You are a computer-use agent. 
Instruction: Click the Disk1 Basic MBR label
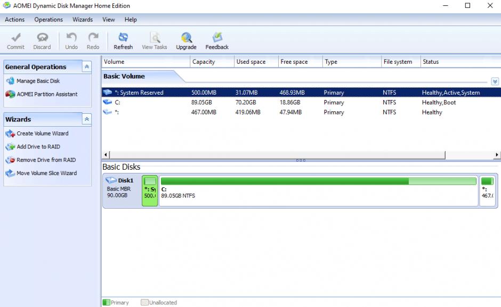pyautogui.click(x=118, y=188)
